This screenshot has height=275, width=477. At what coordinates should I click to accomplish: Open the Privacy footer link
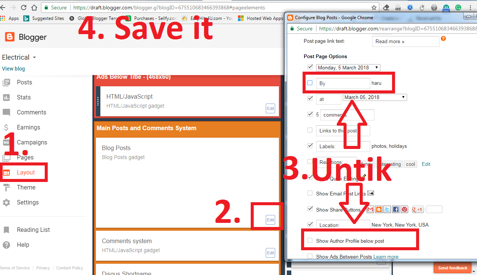[43, 268]
